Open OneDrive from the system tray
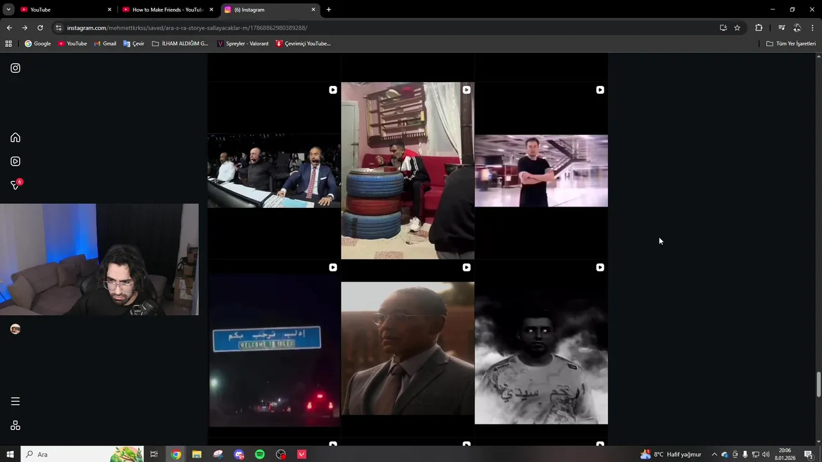This screenshot has width=822, height=462. tap(725, 454)
